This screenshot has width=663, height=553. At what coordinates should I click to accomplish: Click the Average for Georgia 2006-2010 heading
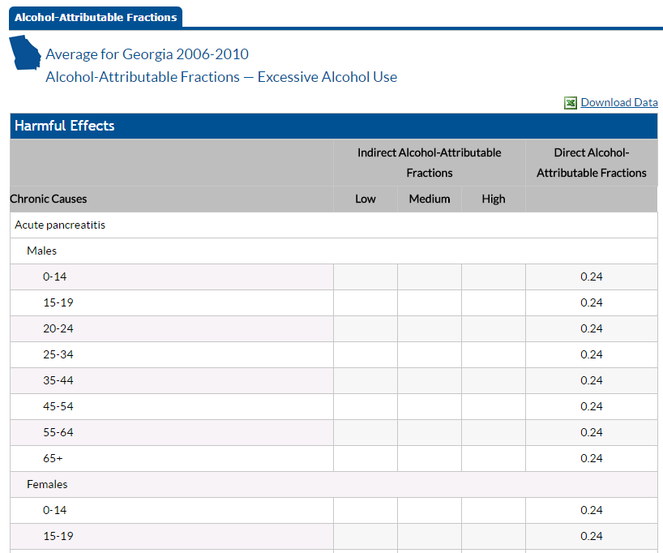pos(148,54)
